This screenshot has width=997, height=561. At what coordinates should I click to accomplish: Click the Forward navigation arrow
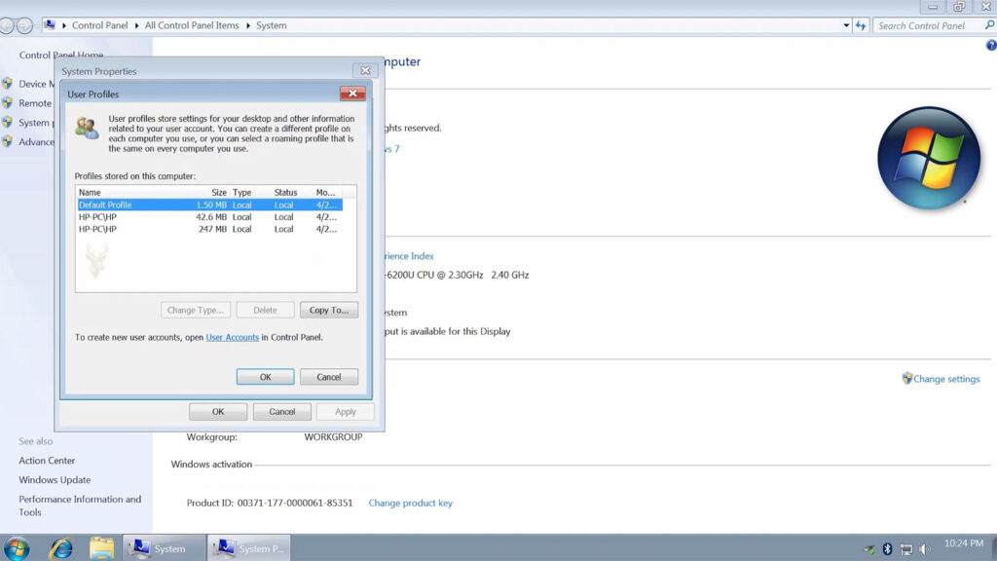pos(24,25)
